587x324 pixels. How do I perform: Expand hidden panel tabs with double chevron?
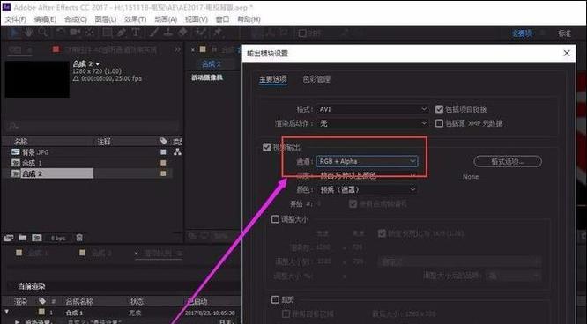click(177, 49)
